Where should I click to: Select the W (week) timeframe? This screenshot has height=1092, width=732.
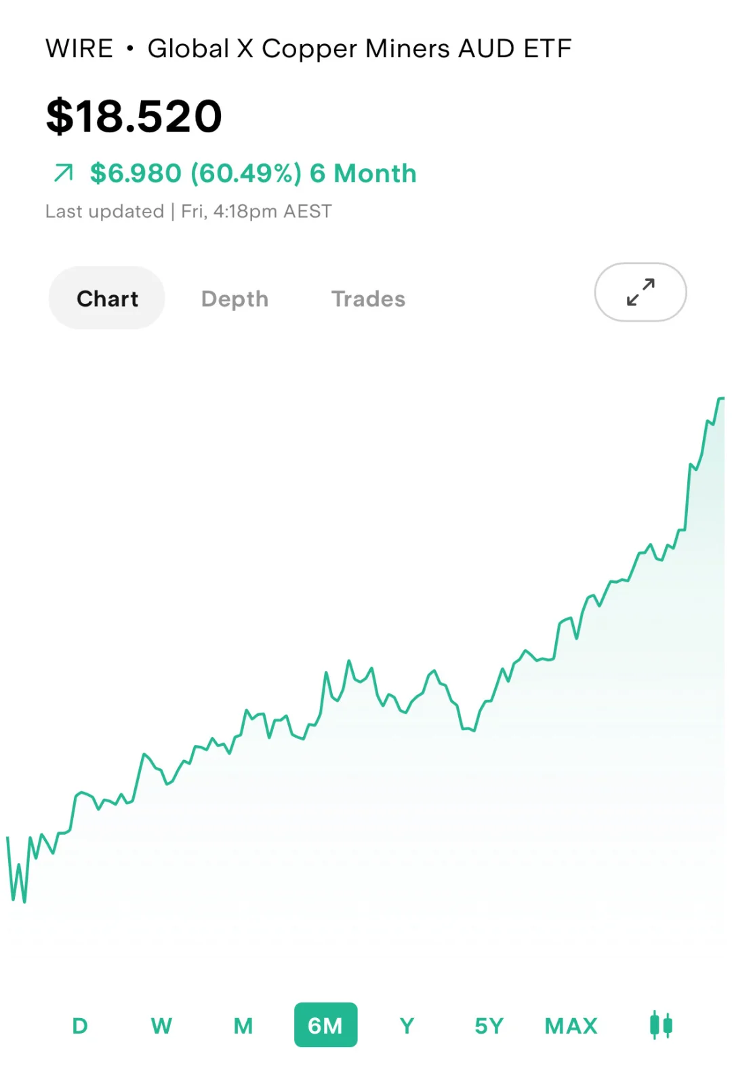point(161,1025)
